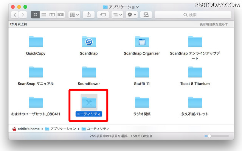Click 表示項目数を減らす link

[214, 24]
